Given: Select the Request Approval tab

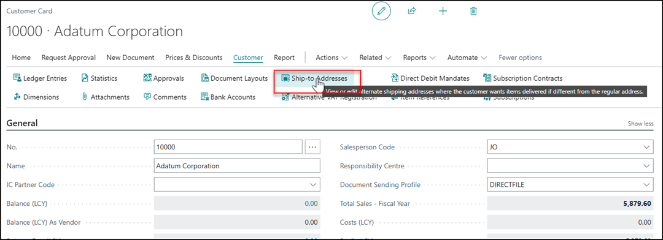Looking at the screenshot, I should point(69,58).
